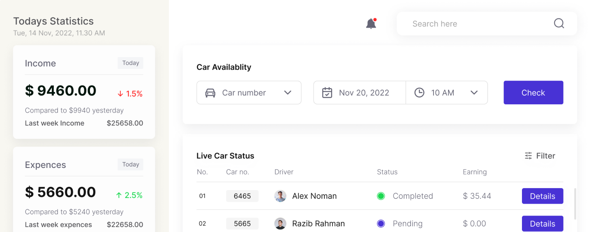Image resolution: width=591 pixels, height=232 pixels.
Task: Click the Filter sliders icon
Action: (x=529, y=156)
